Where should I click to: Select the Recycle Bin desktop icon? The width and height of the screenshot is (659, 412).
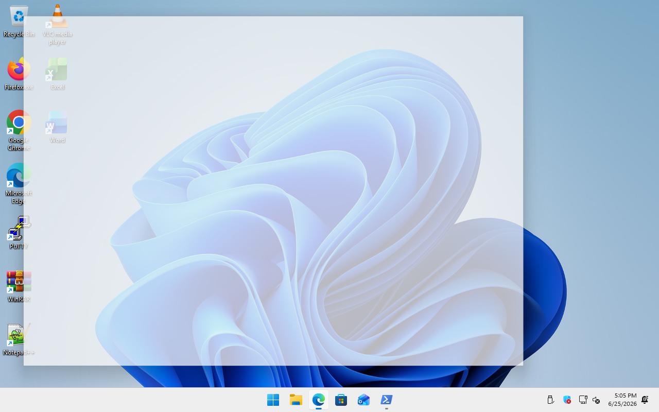[x=19, y=22]
